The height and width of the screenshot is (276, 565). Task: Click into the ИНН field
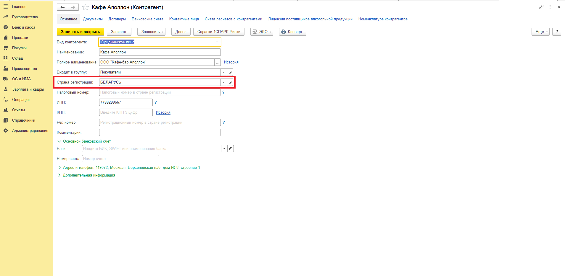126,102
